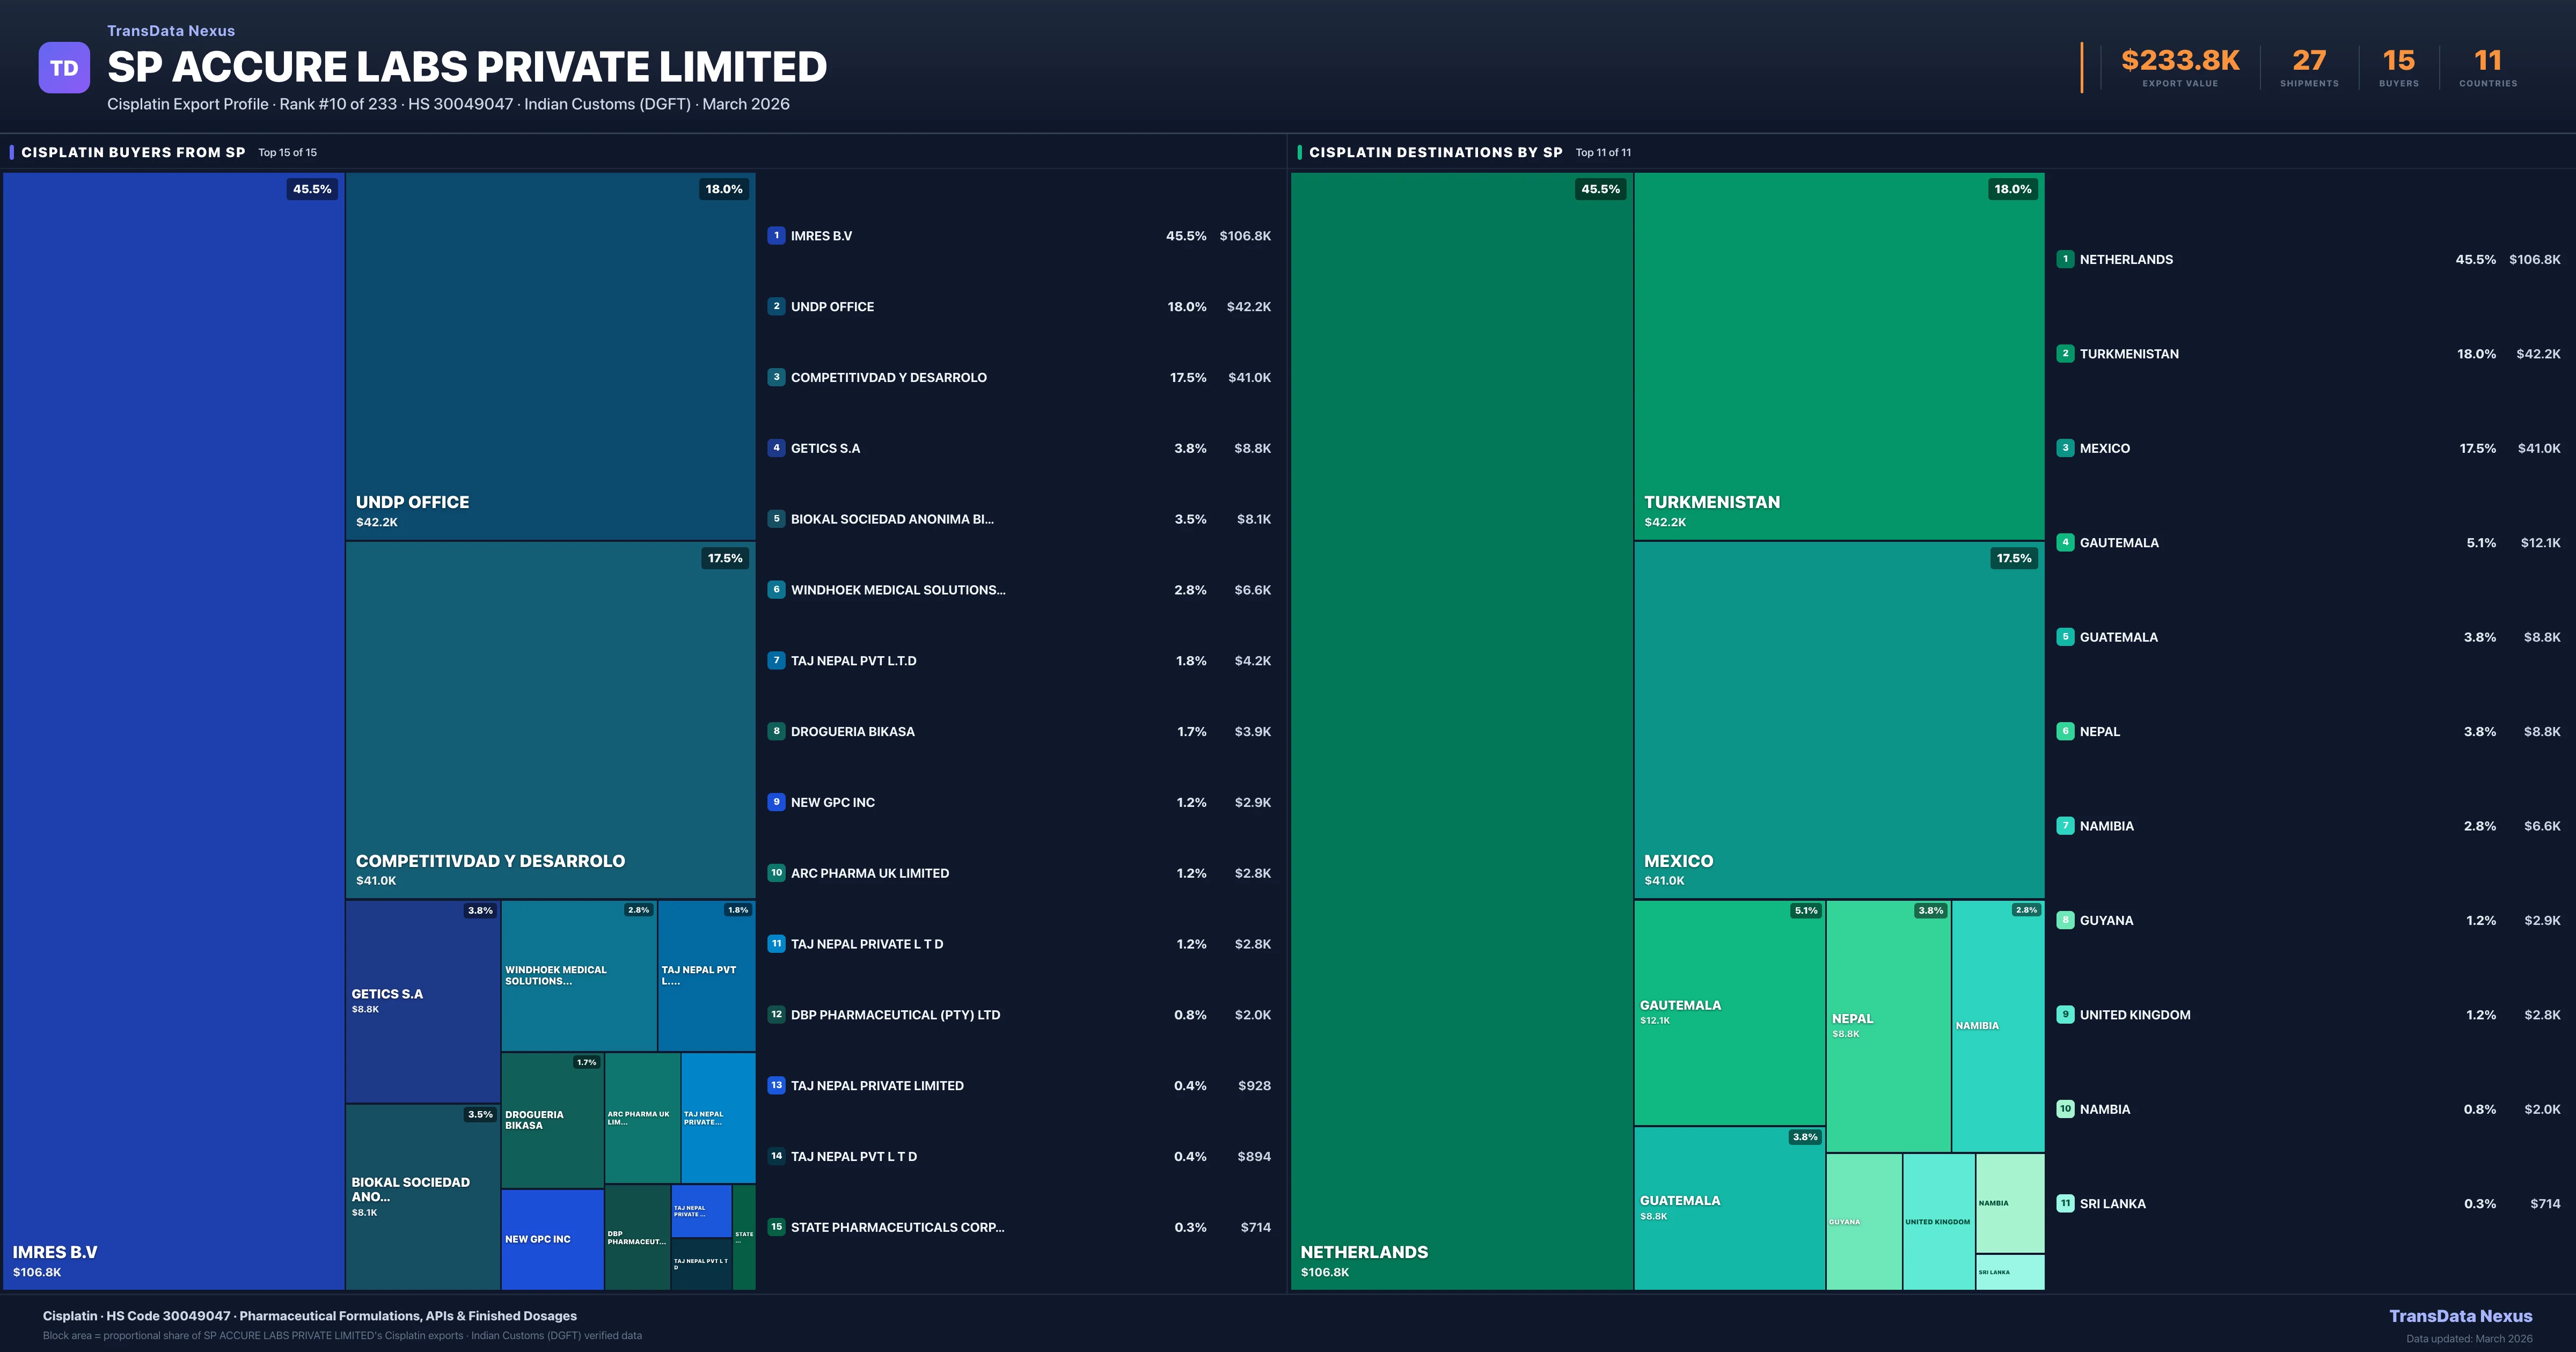Click the Cisplatin Buyers From SP heading
This screenshot has width=2576, height=1352.
[x=133, y=153]
